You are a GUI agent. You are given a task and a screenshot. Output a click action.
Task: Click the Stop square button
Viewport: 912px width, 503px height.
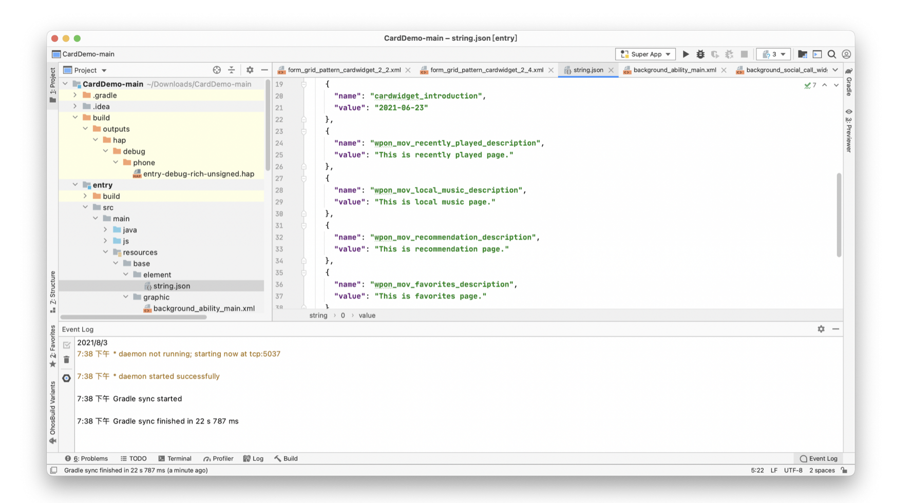(x=744, y=54)
